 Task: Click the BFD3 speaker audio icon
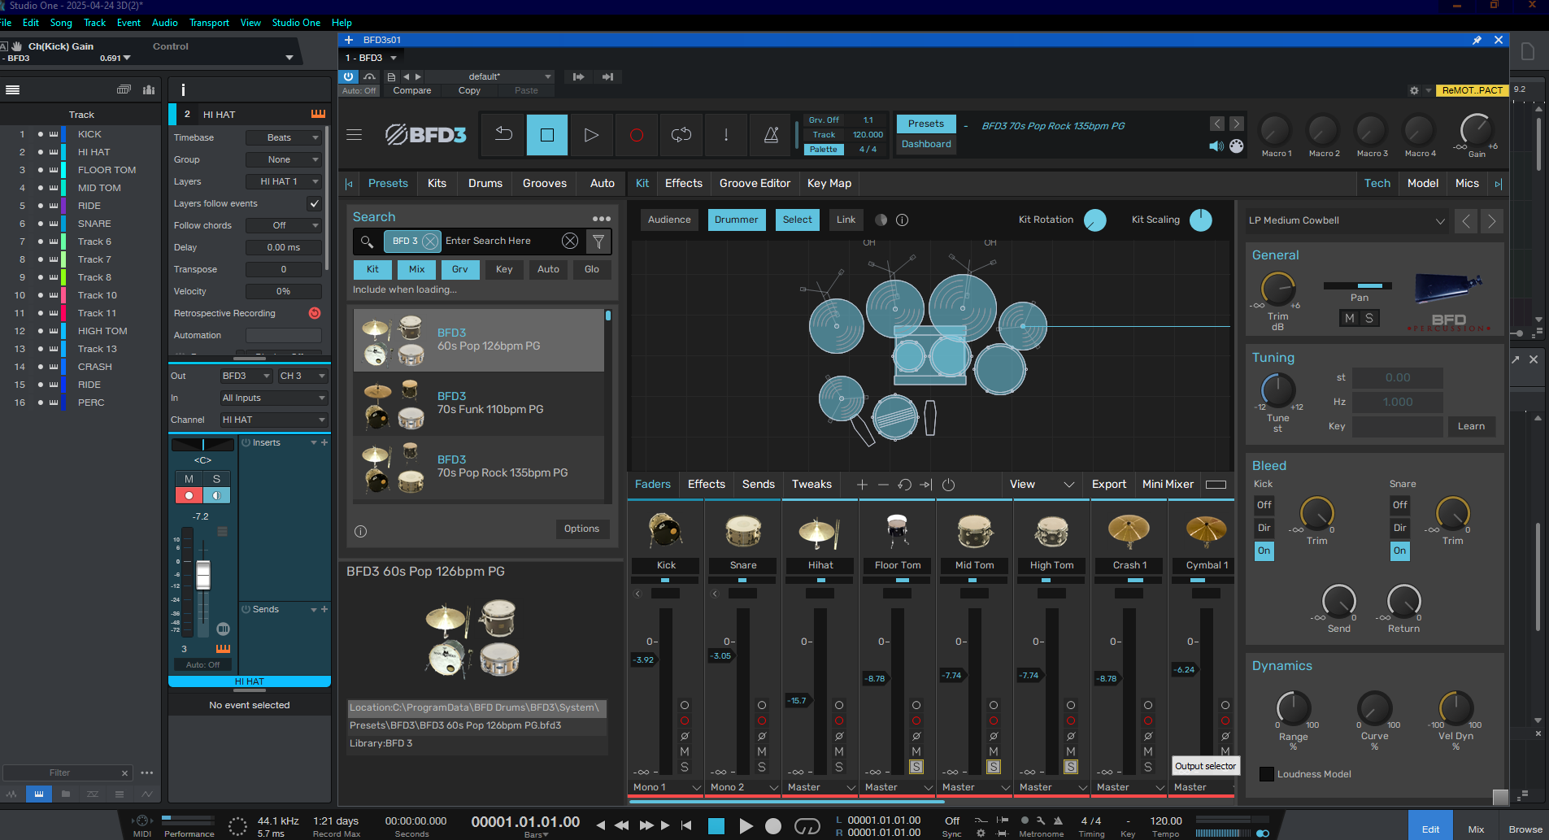(1216, 146)
